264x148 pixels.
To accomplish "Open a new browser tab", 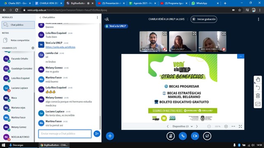I will pos(225,3).
